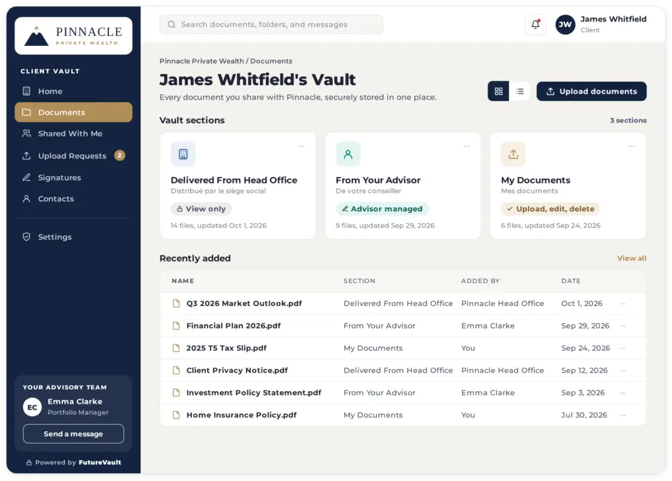Click the NAME column header
Screen dimensions: 672x481
tap(183, 280)
